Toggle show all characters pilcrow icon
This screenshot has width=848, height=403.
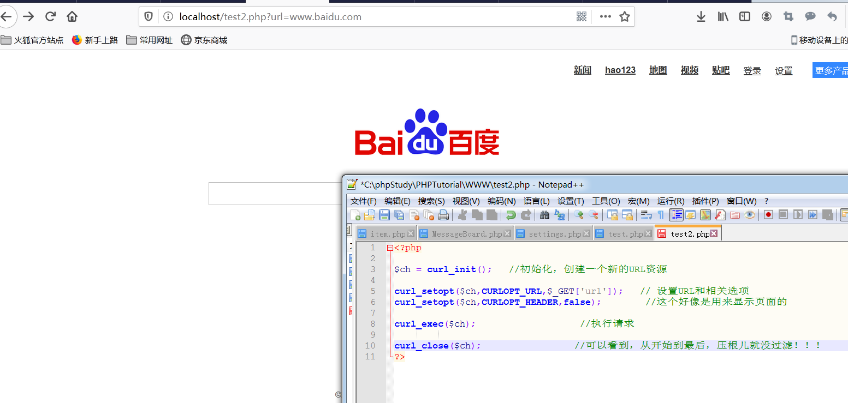point(661,215)
